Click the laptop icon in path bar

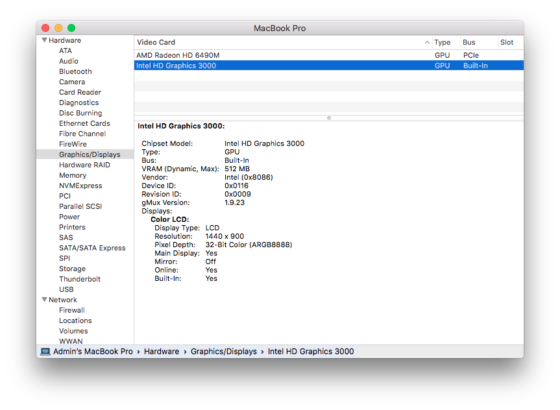pos(45,352)
